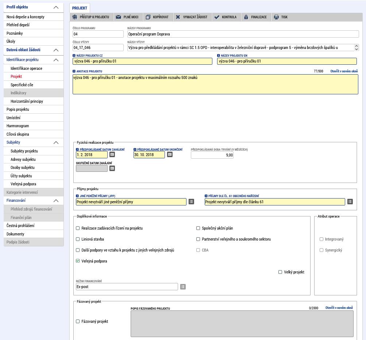Go to Identifikace operace
366x340 pixels.
pos(34,68)
